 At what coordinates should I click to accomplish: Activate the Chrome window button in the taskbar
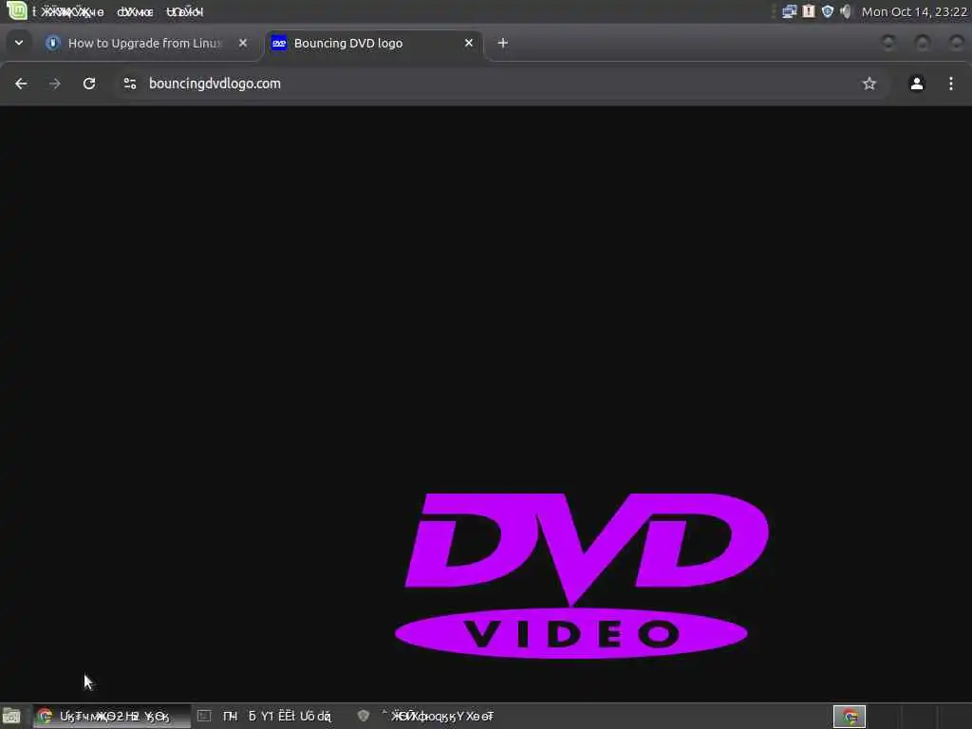[112, 716]
